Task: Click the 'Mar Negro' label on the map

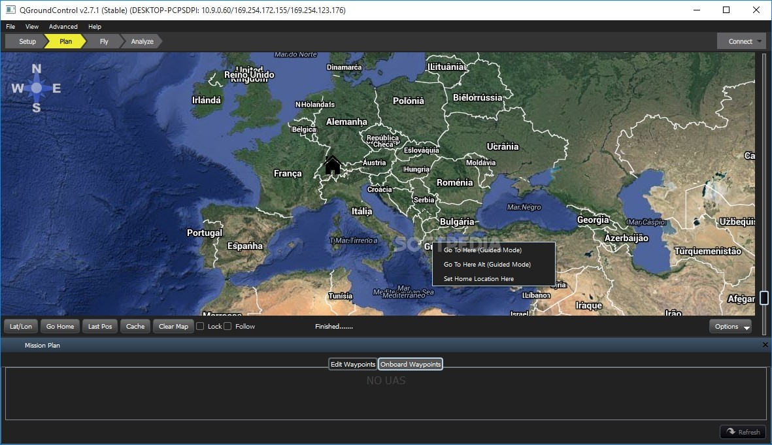Action: pyautogui.click(x=524, y=207)
